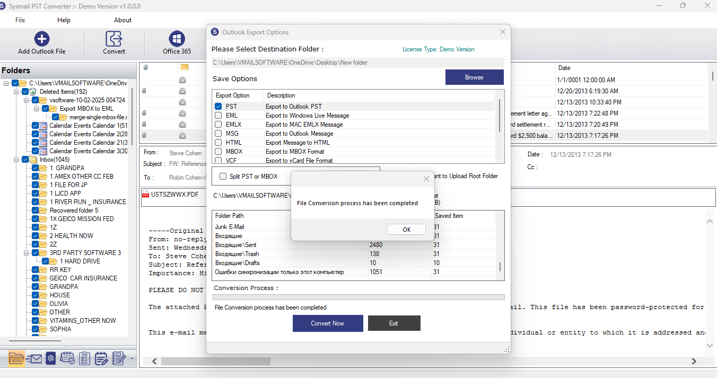Collapse the 3RD PARTY SOFTWARE 3 node

27,253
